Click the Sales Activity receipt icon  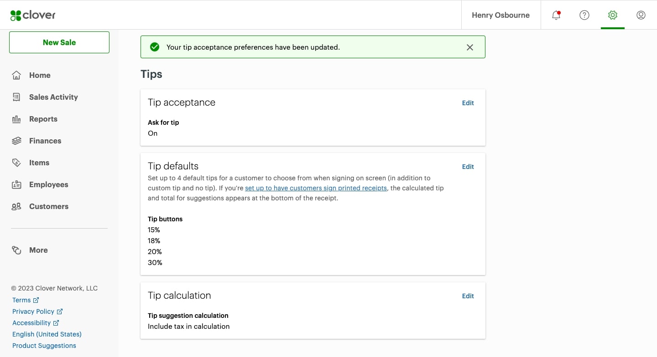click(x=16, y=97)
